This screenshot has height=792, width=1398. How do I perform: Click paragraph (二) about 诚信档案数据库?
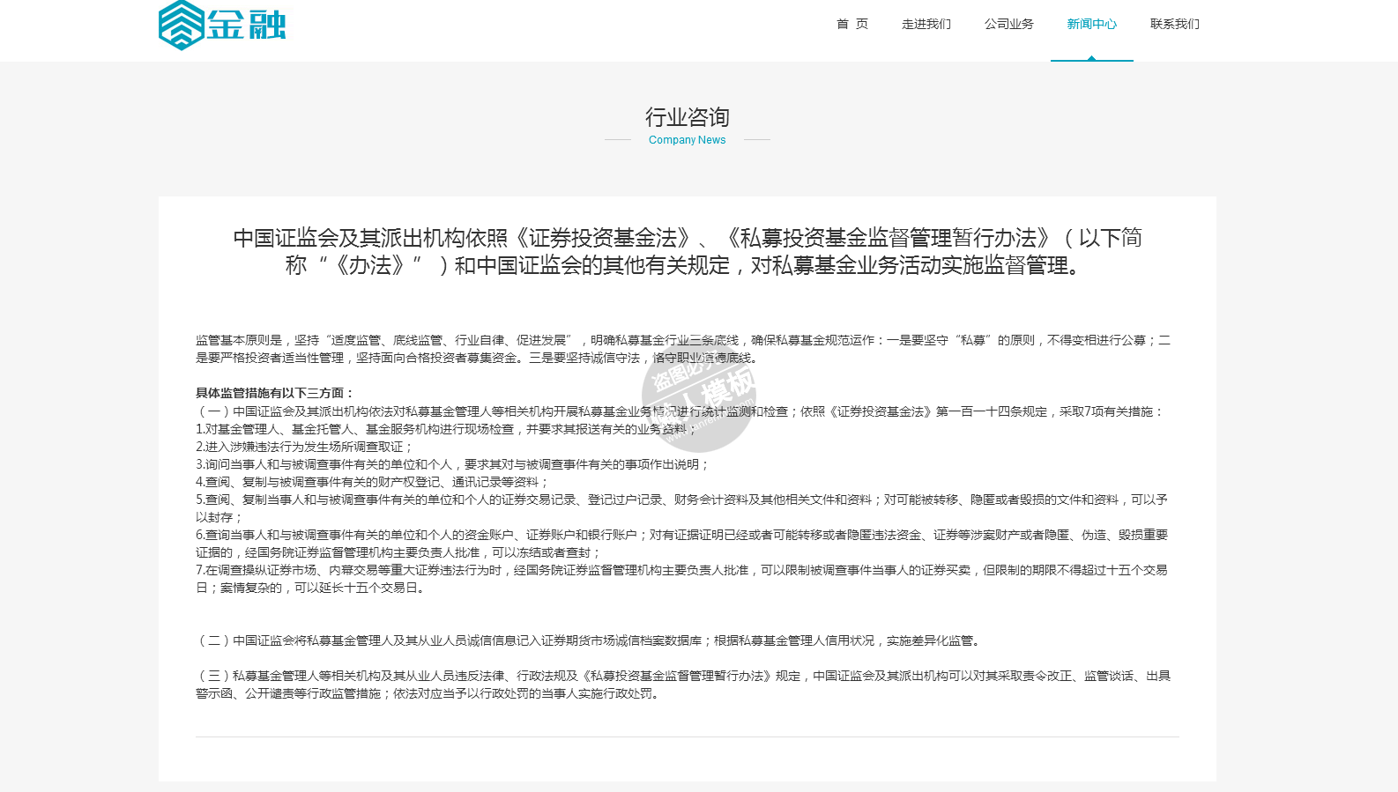[x=589, y=640]
